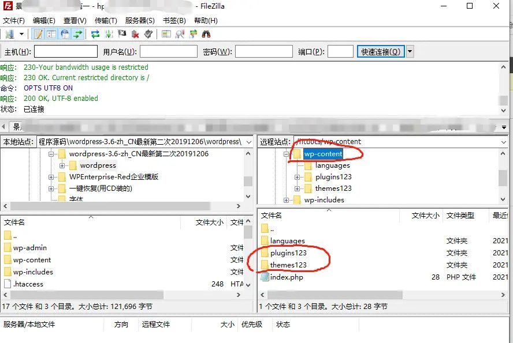
Task: Sort remote list by 文件类型 column
Action: (460, 216)
